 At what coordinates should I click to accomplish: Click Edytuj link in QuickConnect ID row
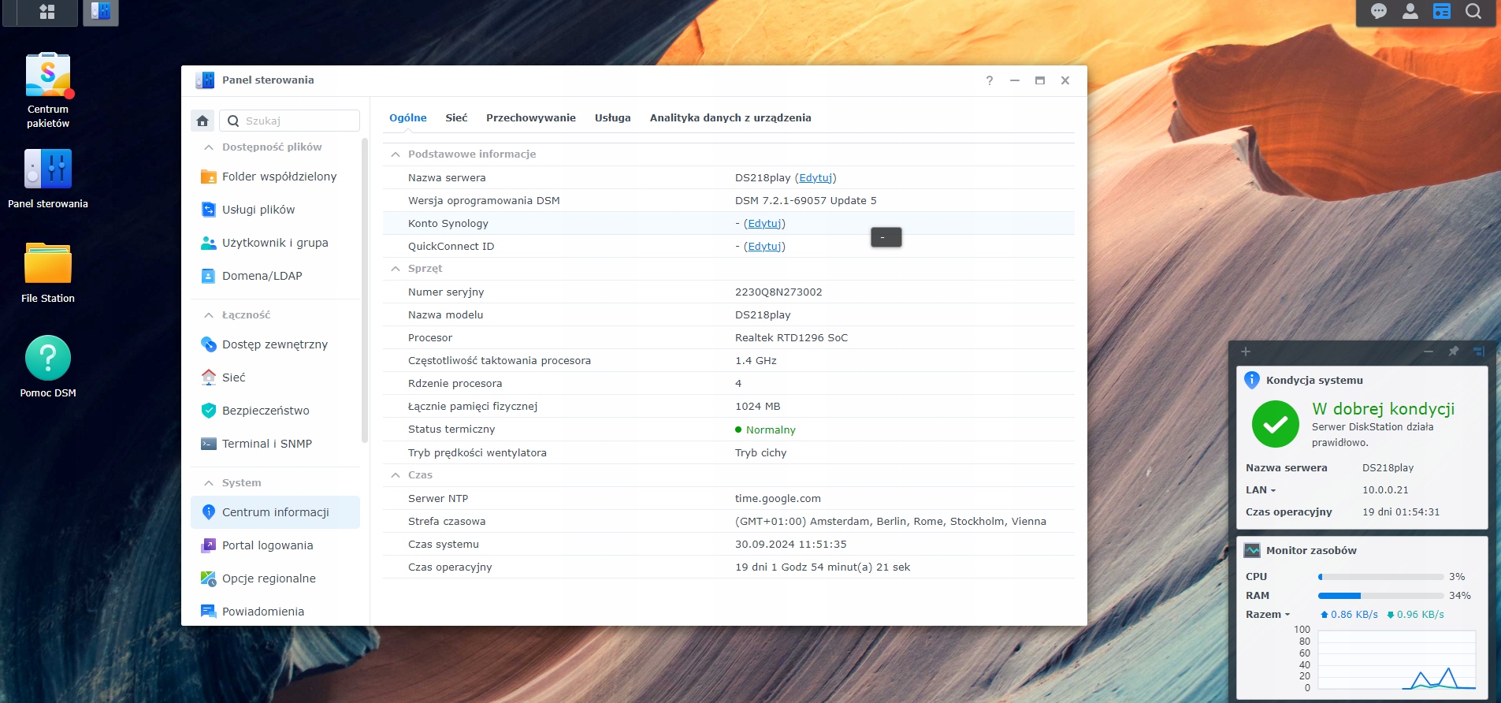pyautogui.click(x=764, y=247)
